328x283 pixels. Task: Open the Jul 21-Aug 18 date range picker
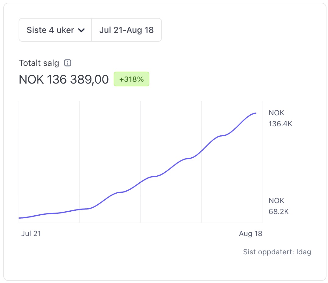[127, 30]
